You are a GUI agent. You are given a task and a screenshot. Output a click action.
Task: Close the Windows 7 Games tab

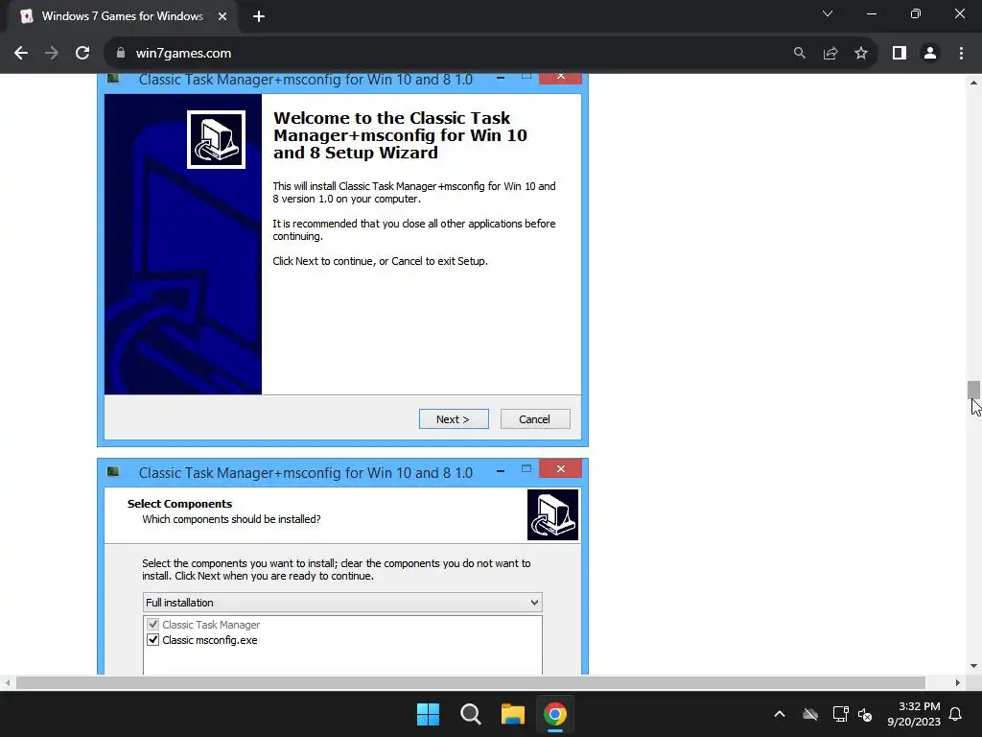click(222, 16)
